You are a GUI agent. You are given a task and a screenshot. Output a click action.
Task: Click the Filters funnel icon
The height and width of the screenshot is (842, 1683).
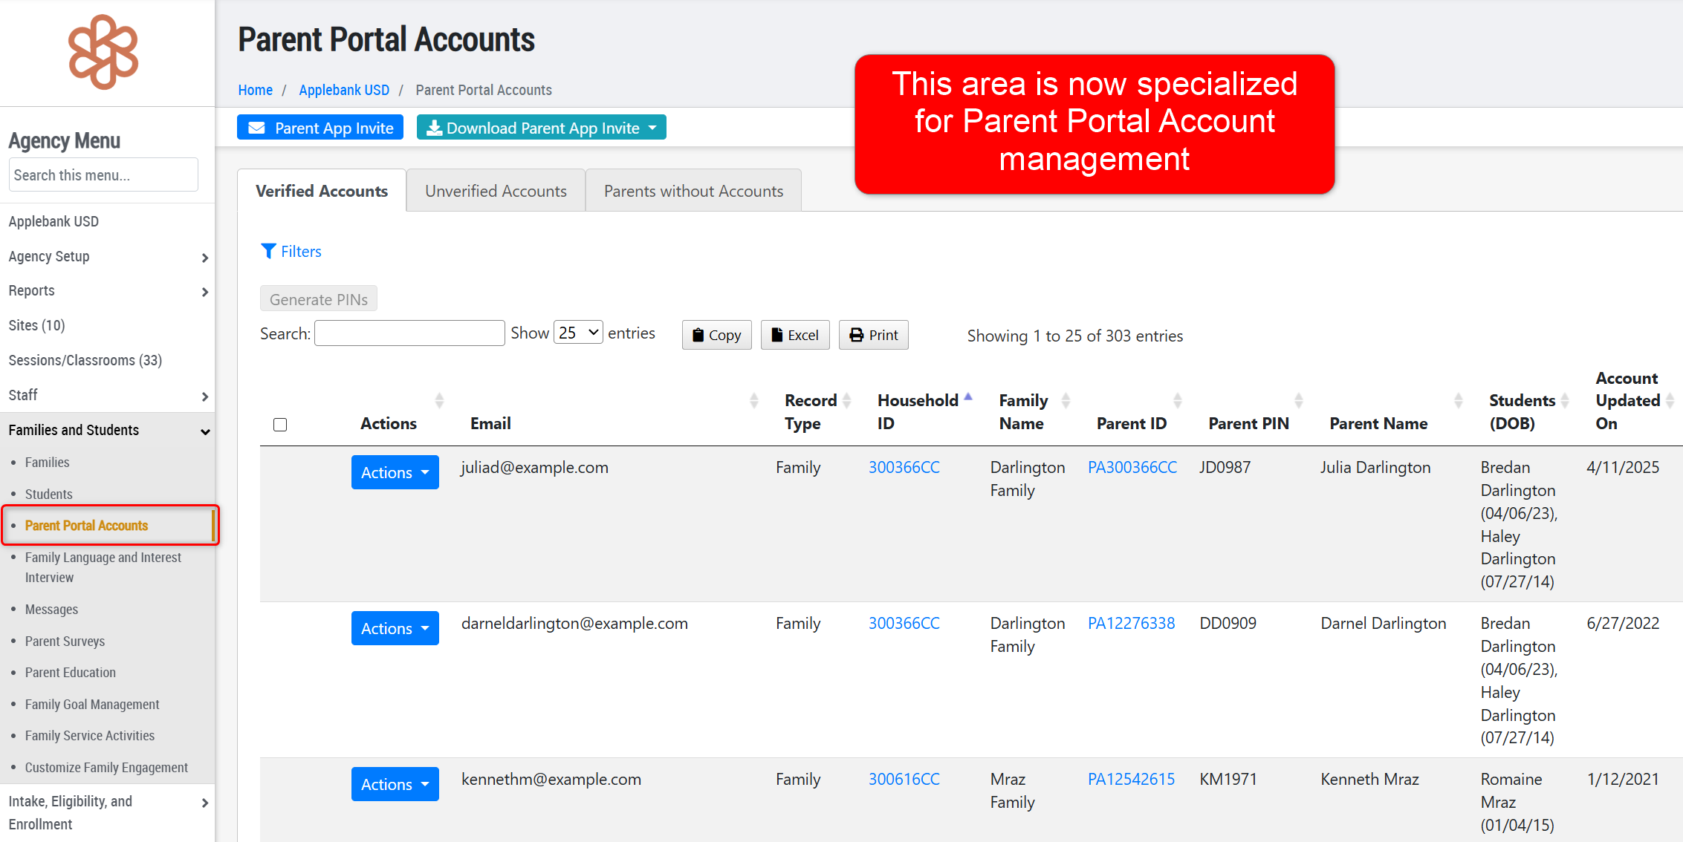pos(268,251)
